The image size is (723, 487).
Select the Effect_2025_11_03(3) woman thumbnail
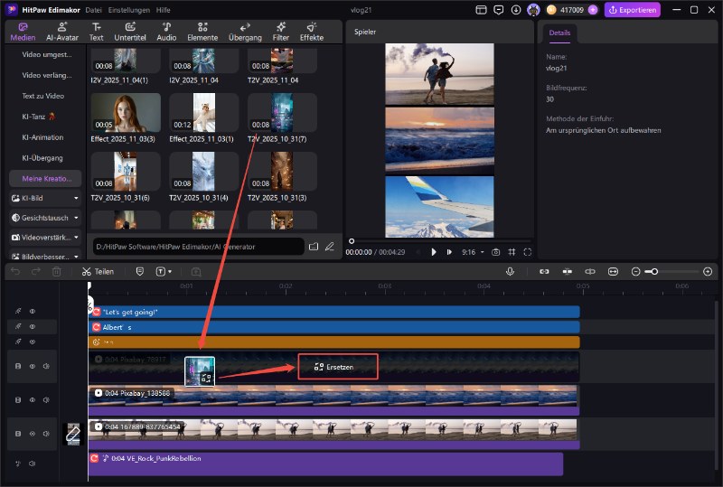[x=126, y=112]
